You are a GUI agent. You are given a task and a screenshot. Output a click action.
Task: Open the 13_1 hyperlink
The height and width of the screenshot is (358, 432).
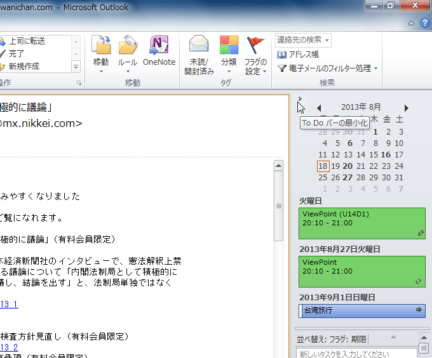[9, 304]
